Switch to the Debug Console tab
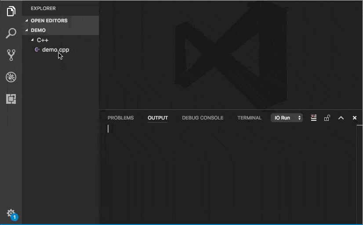The image size is (363, 225). coord(203,118)
